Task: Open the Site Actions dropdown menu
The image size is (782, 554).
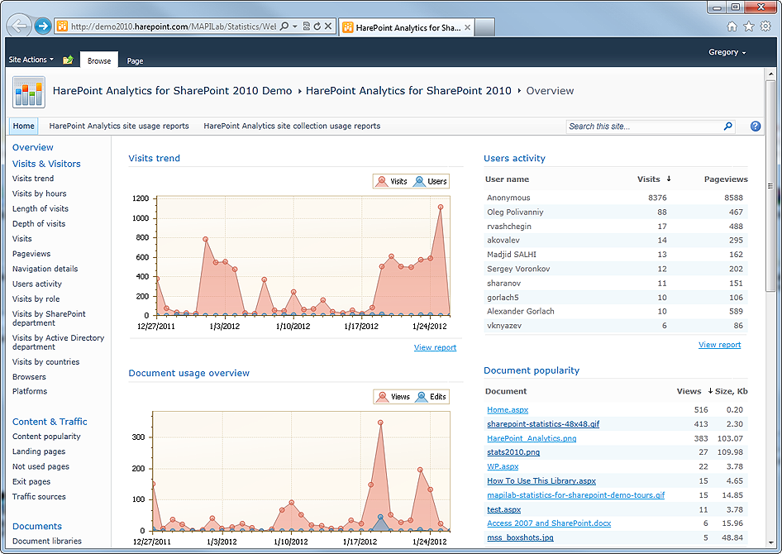Action: [31, 60]
